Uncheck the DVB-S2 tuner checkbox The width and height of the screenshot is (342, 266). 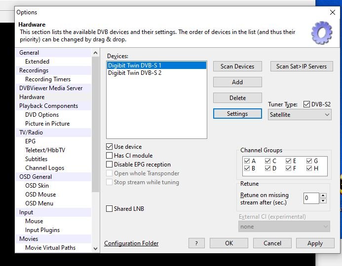307,104
